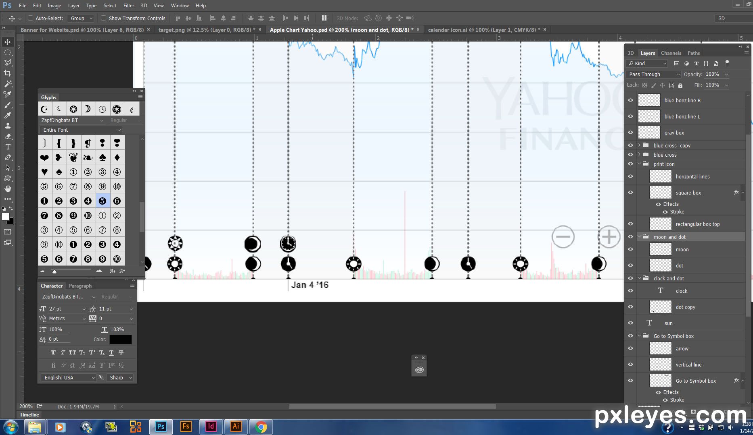Open the Auto-Select Group dropdown
The image size is (753, 435).
[x=81, y=18]
